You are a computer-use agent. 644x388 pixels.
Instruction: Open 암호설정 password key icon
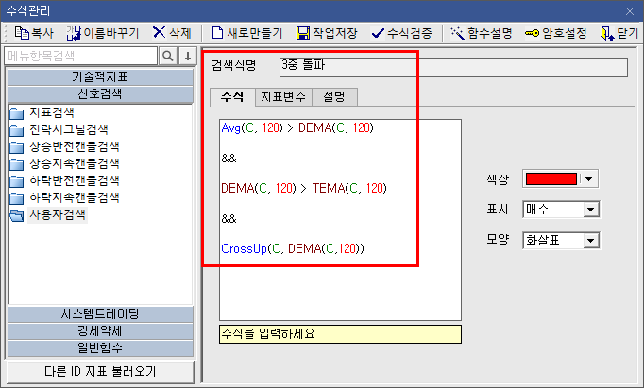[532, 33]
